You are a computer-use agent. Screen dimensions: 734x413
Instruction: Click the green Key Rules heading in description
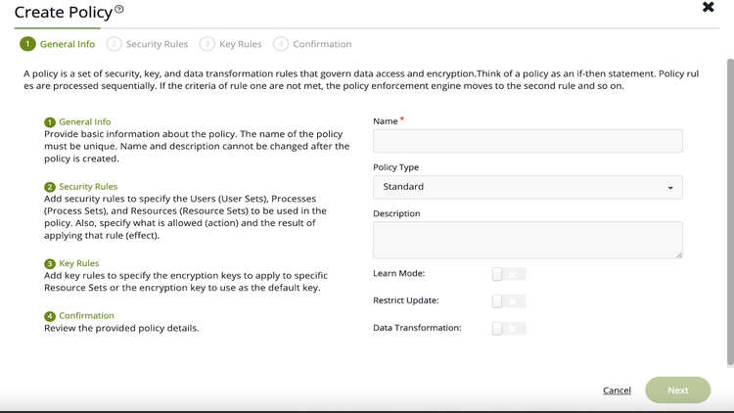78,263
